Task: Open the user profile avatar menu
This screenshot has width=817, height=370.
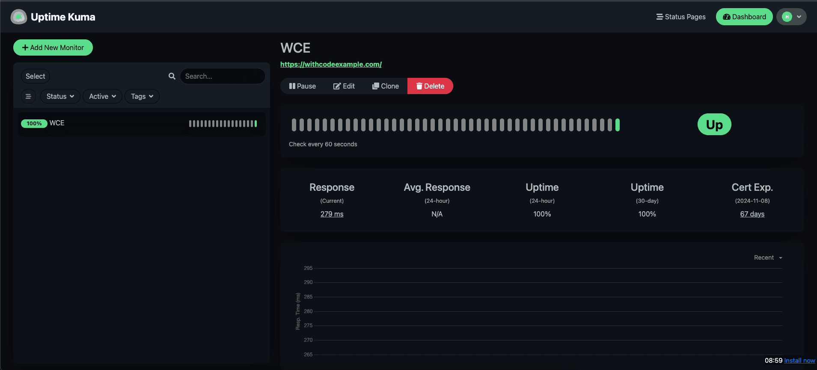Action: click(x=791, y=17)
